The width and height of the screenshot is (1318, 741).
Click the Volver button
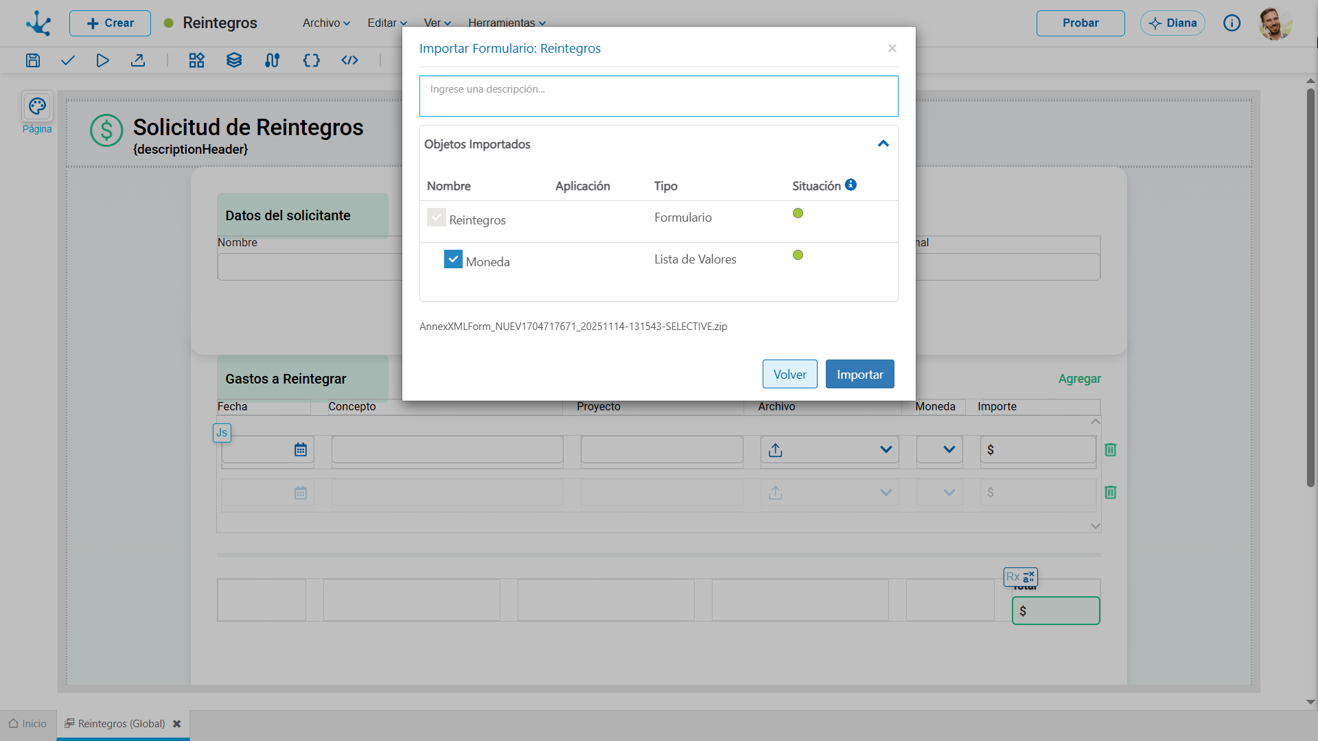[790, 374]
